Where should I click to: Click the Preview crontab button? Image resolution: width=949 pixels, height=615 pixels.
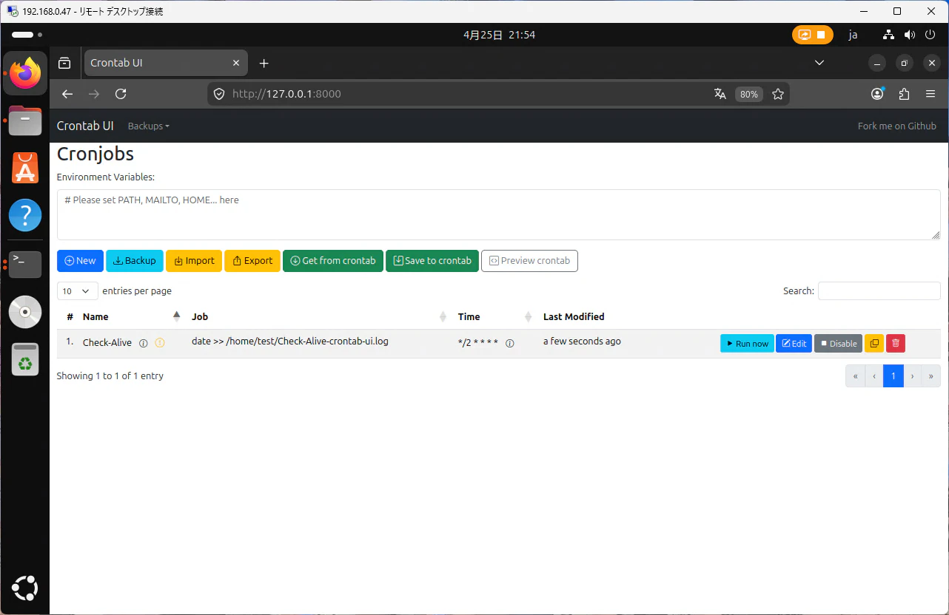point(529,261)
